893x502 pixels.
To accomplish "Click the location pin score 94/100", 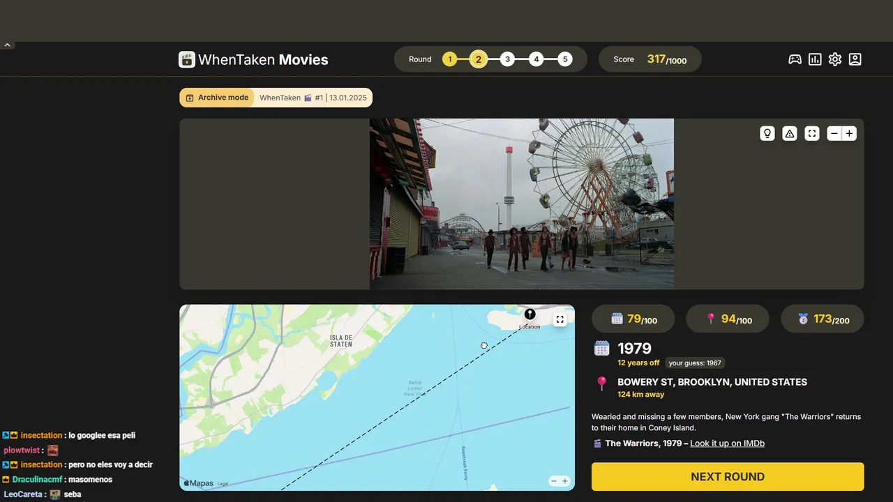I will pos(728,319).
